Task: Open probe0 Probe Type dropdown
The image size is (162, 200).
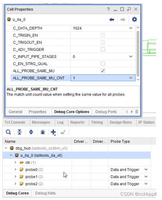Action: coord(146,170)
